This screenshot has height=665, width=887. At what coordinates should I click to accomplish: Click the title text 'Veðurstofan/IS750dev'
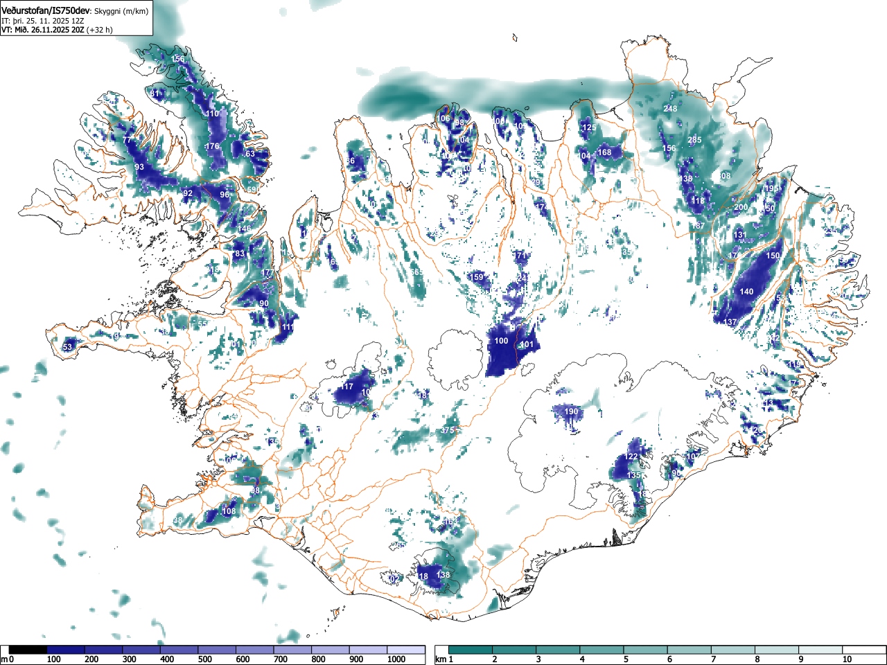46,10
